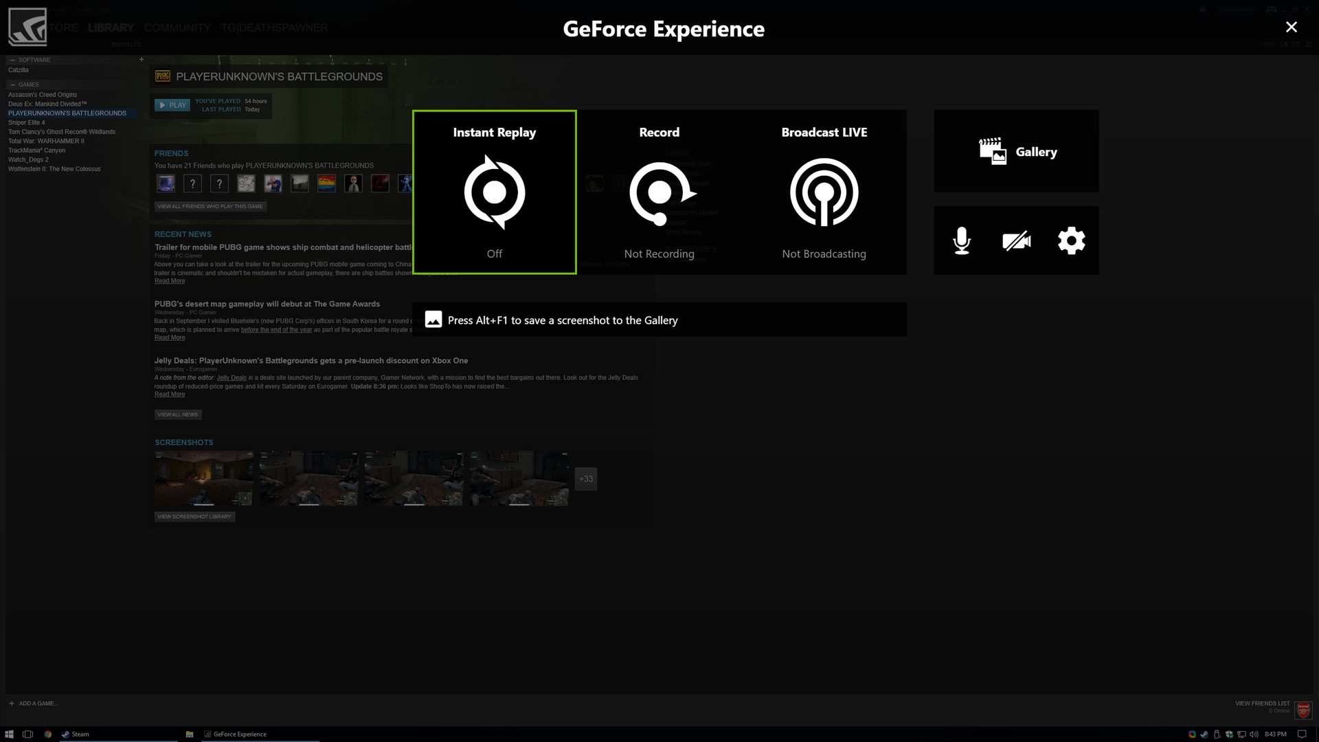
Task: View Screenshot Library link
Action: click(194, 517)
